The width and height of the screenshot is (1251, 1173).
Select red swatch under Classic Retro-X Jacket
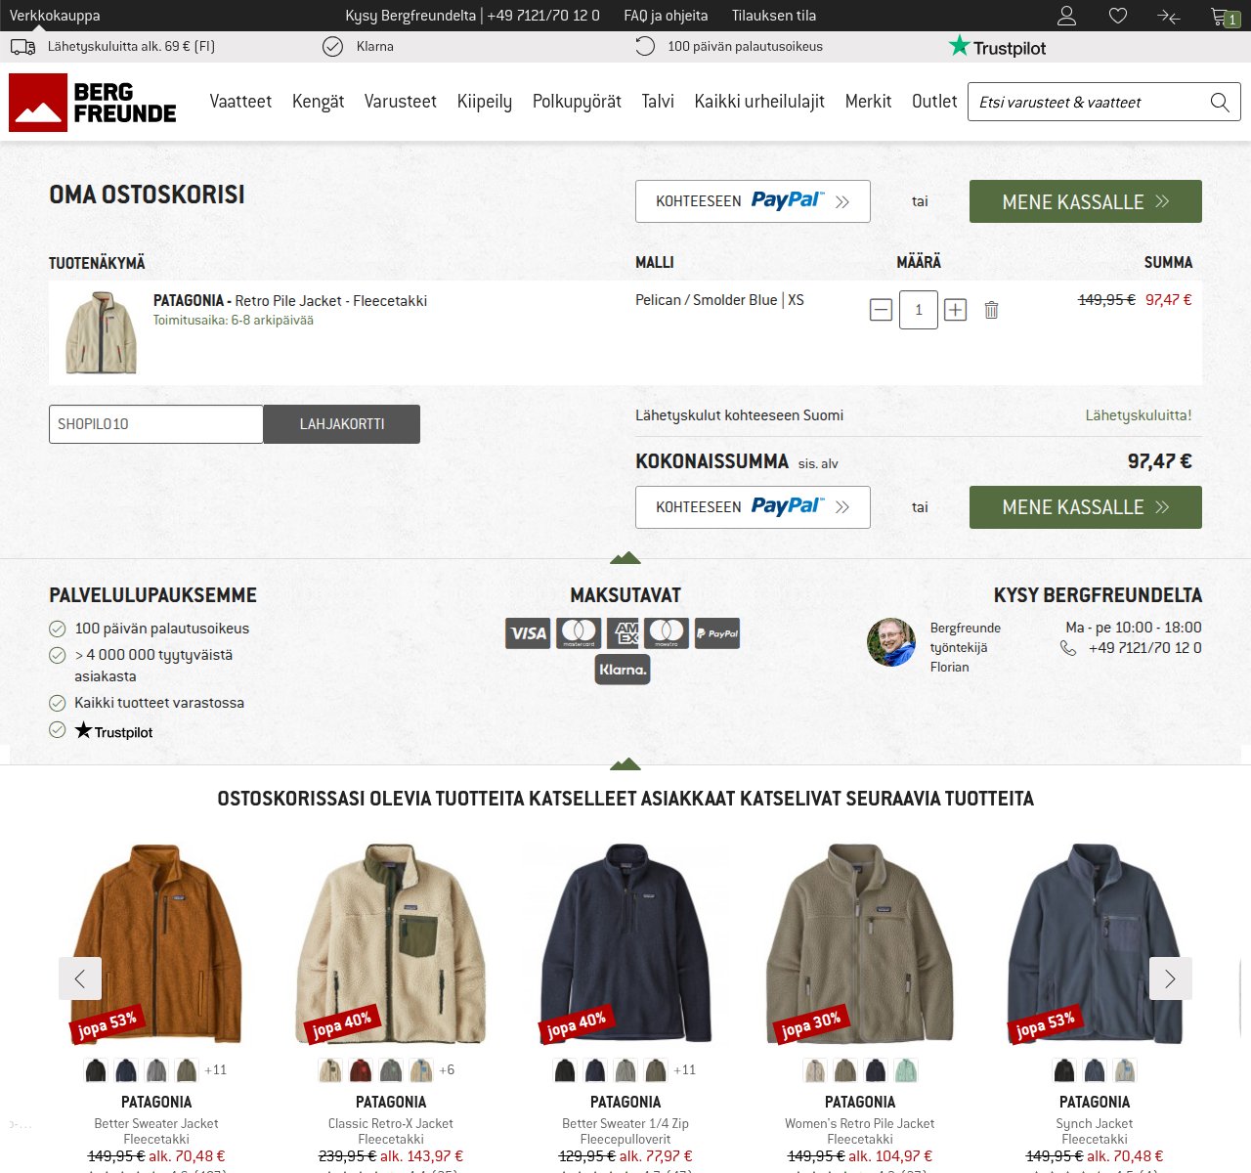click(361, 1070)
